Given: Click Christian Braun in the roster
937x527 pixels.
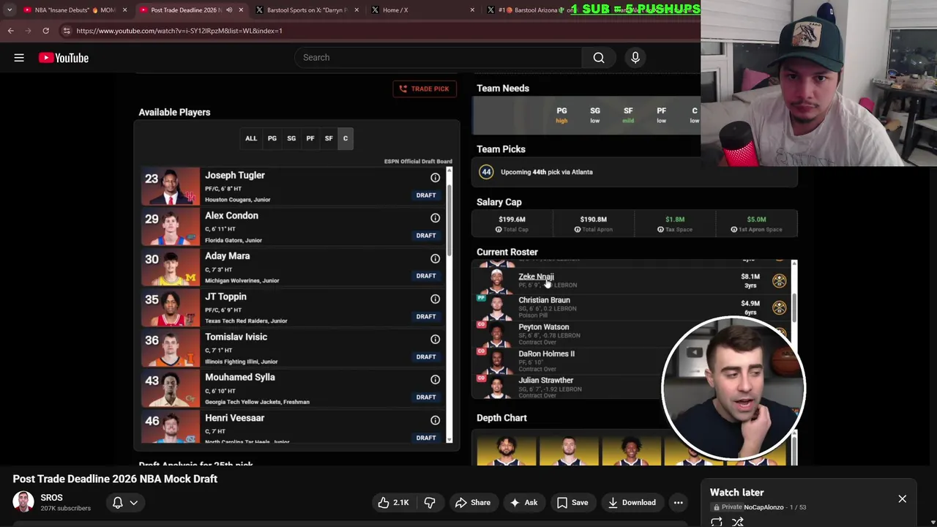Looking at the screenshot, I should [x=544, y=300].
